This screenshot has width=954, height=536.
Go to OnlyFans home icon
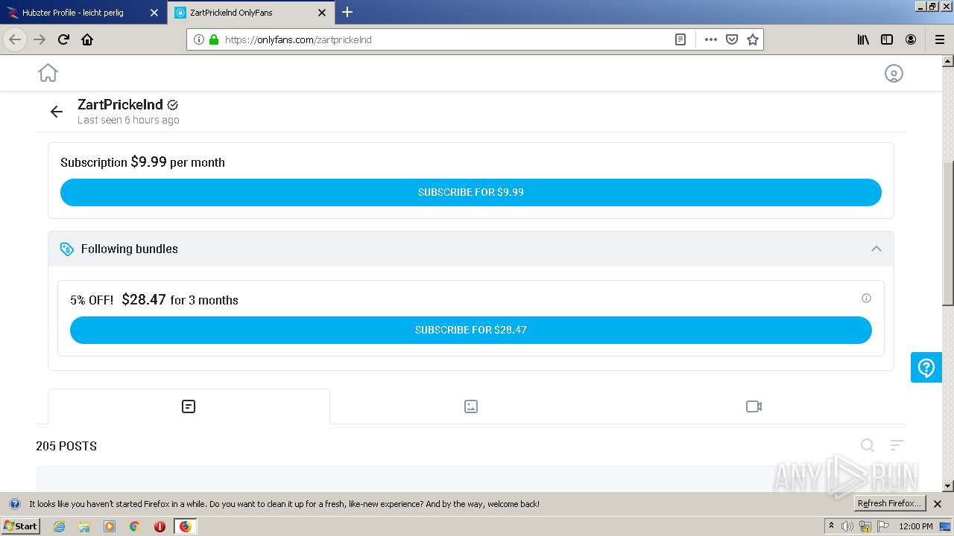tap(48, 73)
